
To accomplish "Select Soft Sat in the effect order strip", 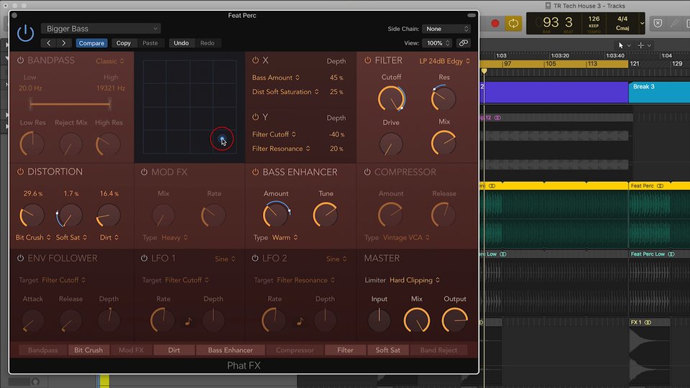I will [387, 350].
